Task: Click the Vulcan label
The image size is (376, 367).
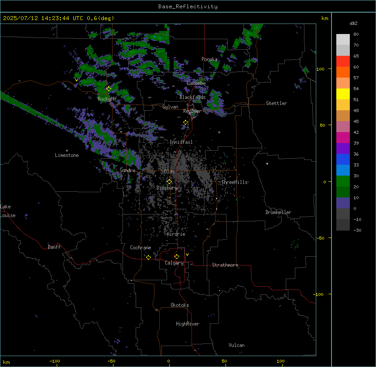Action: pyautogui.click(x=237, y=345)
